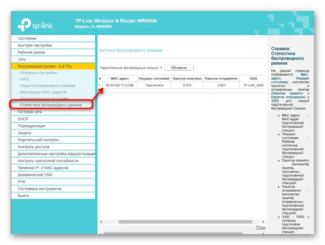Open Динамический DNS section
The image size is (325, 245).
[x=53, y=175]
